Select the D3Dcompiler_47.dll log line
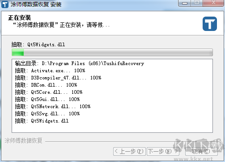225x162 pixels. [58, 78]
